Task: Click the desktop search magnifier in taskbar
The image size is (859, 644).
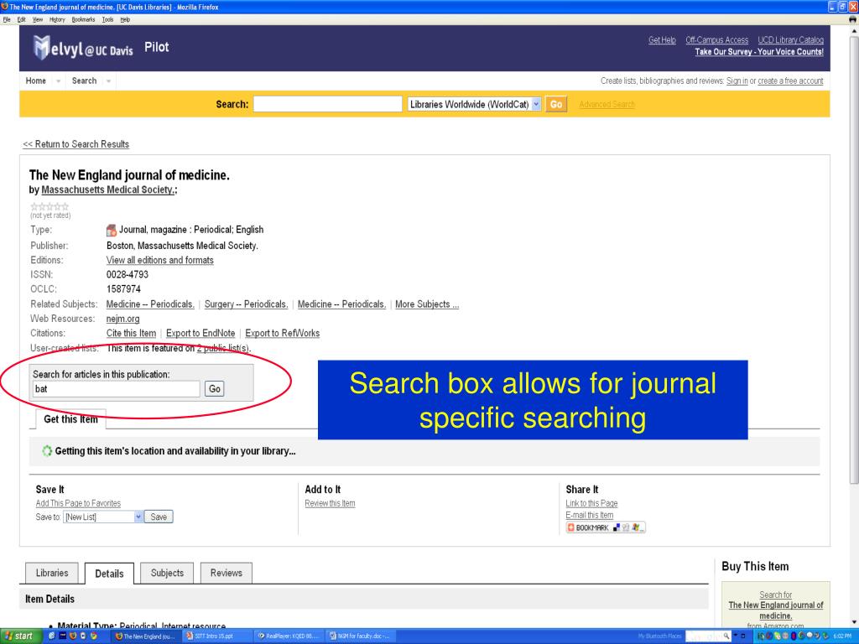Action: tap(726, 636)
